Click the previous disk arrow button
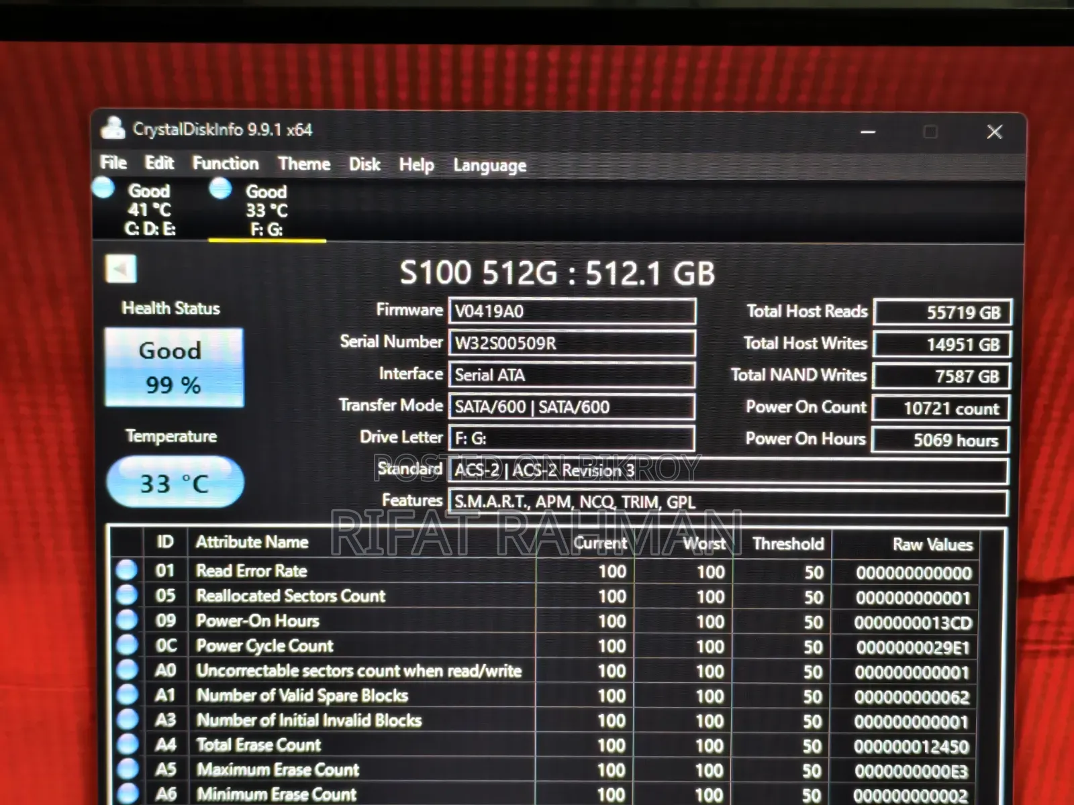Screen dimensions: 1074x805 click(x=121, y=270)
